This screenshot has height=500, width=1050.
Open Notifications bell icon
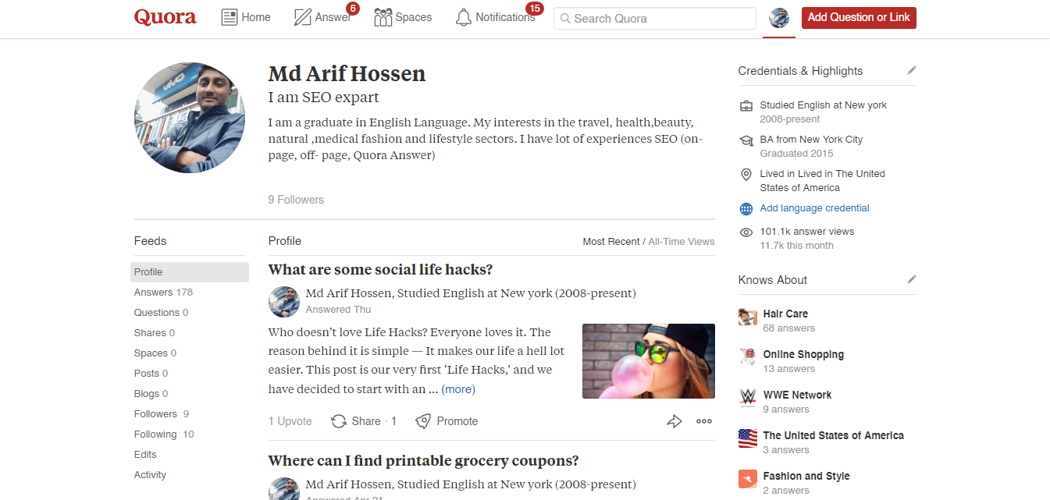coord(464,17)
